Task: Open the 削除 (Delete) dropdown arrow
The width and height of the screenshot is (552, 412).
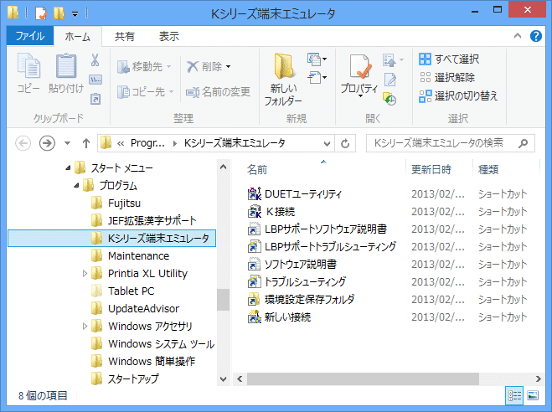Action: (229, 66)
